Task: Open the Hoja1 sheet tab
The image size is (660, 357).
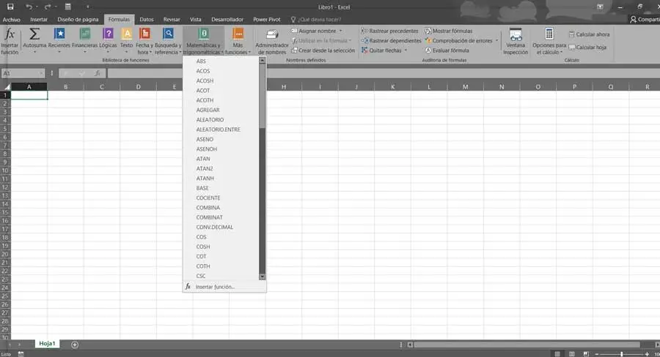Action: (x=47, y=344)
